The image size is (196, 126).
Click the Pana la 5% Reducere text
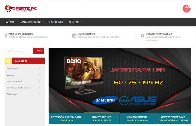pyautogui.click(x=21, y=34)
